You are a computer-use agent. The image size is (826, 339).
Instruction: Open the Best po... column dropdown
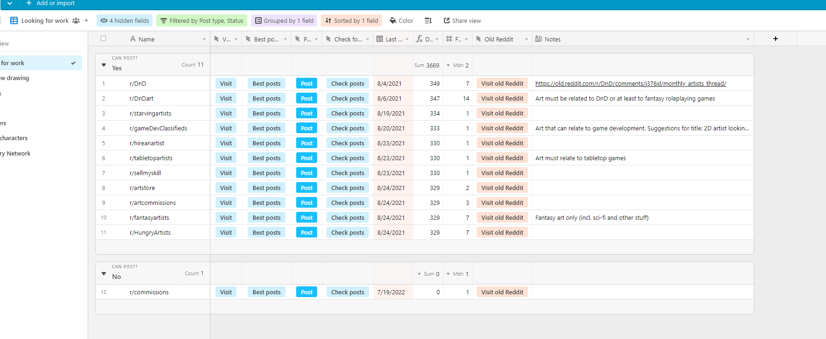[285, 39]
